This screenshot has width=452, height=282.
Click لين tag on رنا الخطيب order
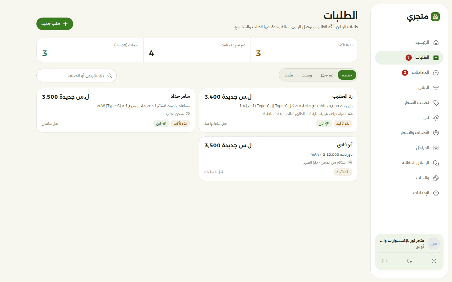(x=324, y=123)
